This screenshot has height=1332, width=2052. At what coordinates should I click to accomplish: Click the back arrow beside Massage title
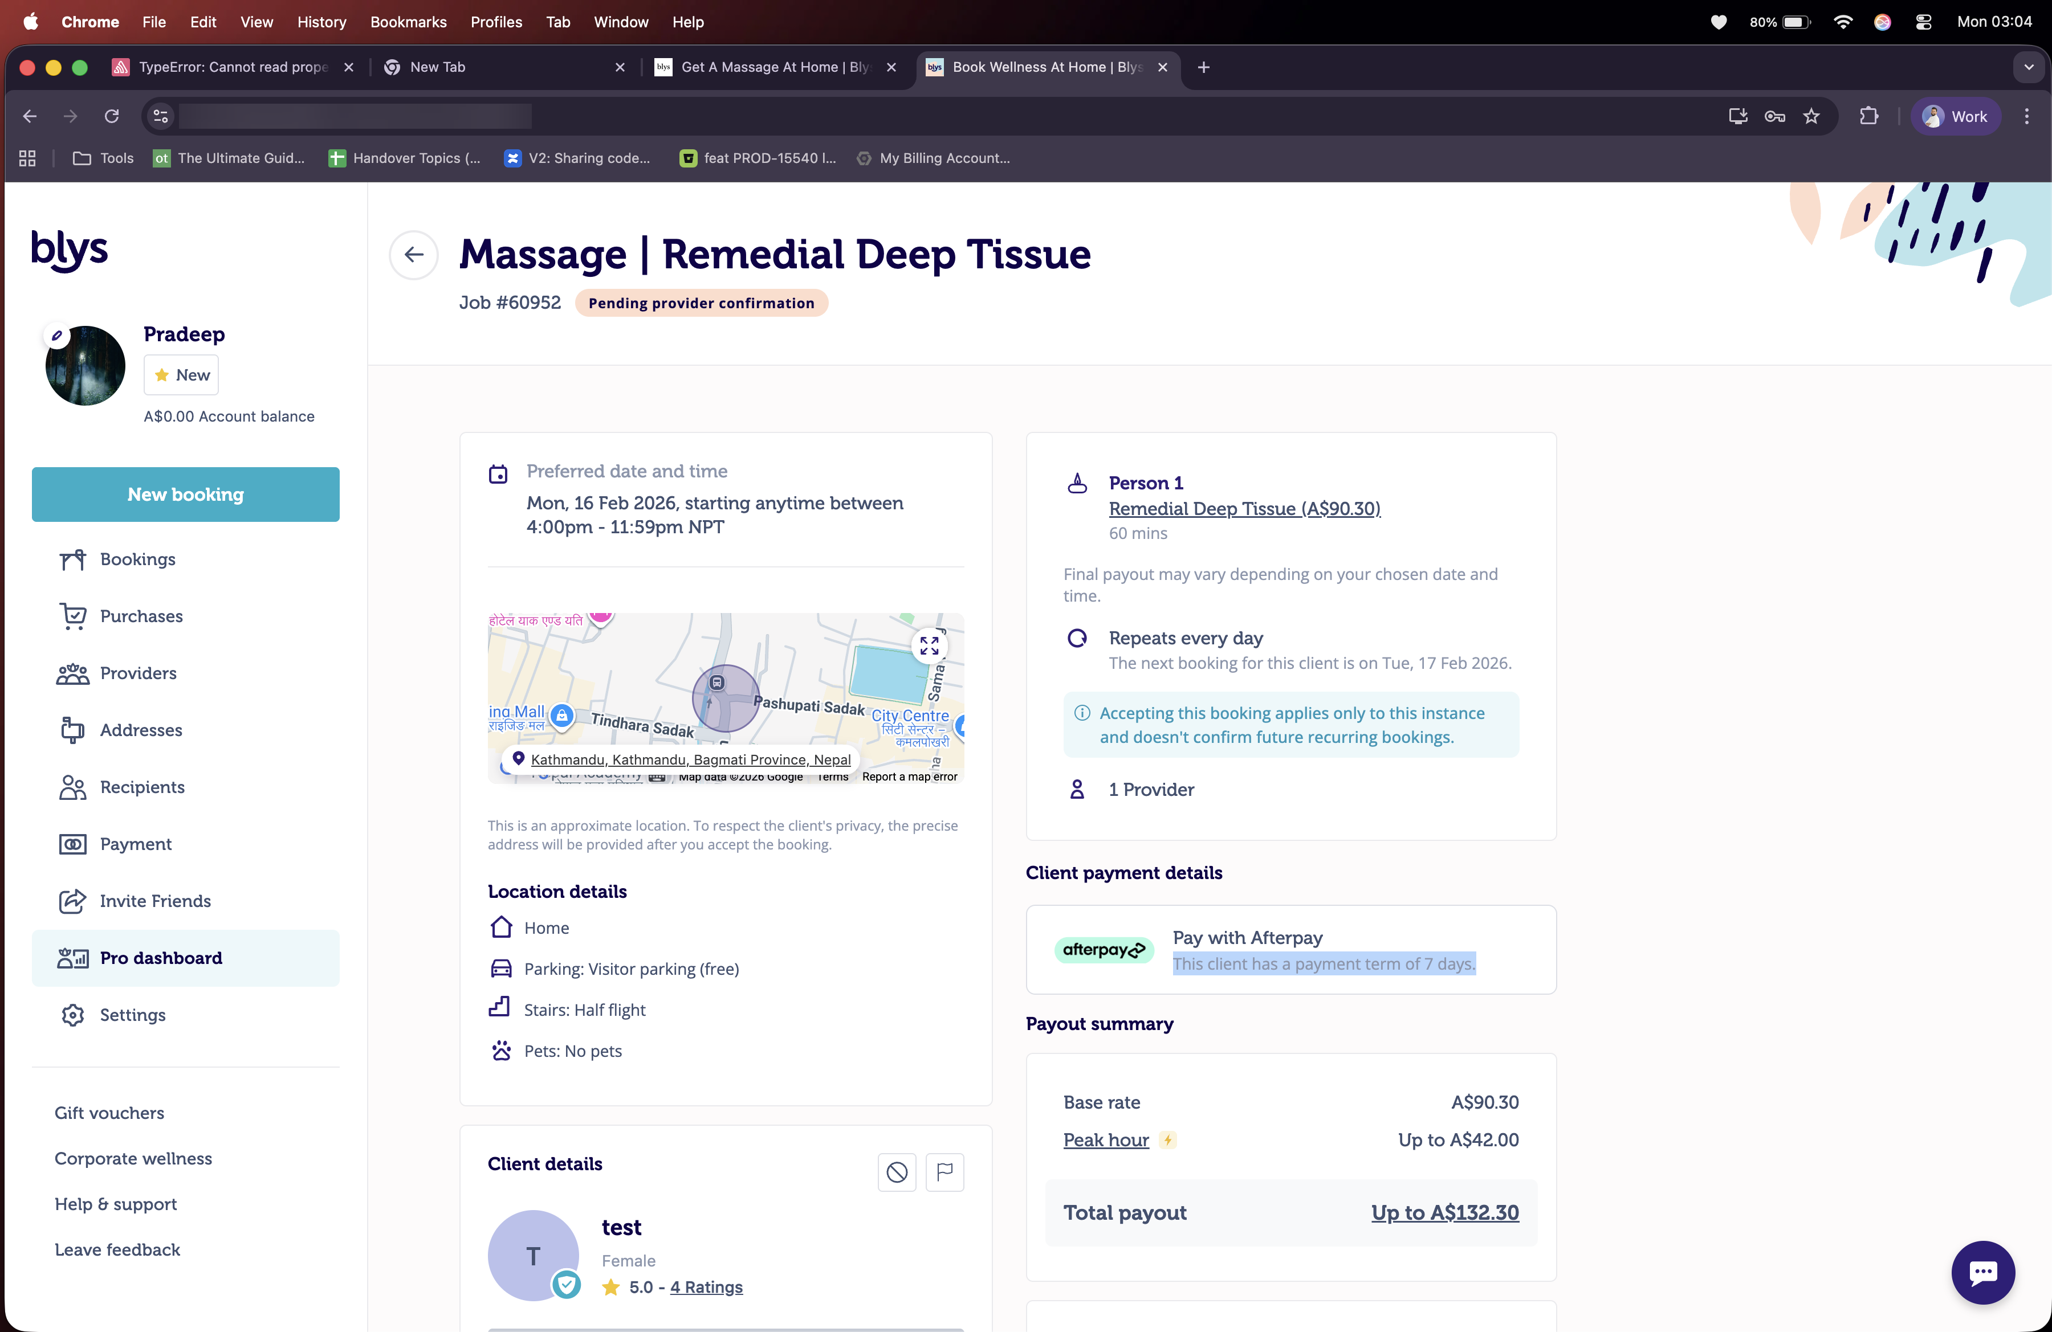414,254
